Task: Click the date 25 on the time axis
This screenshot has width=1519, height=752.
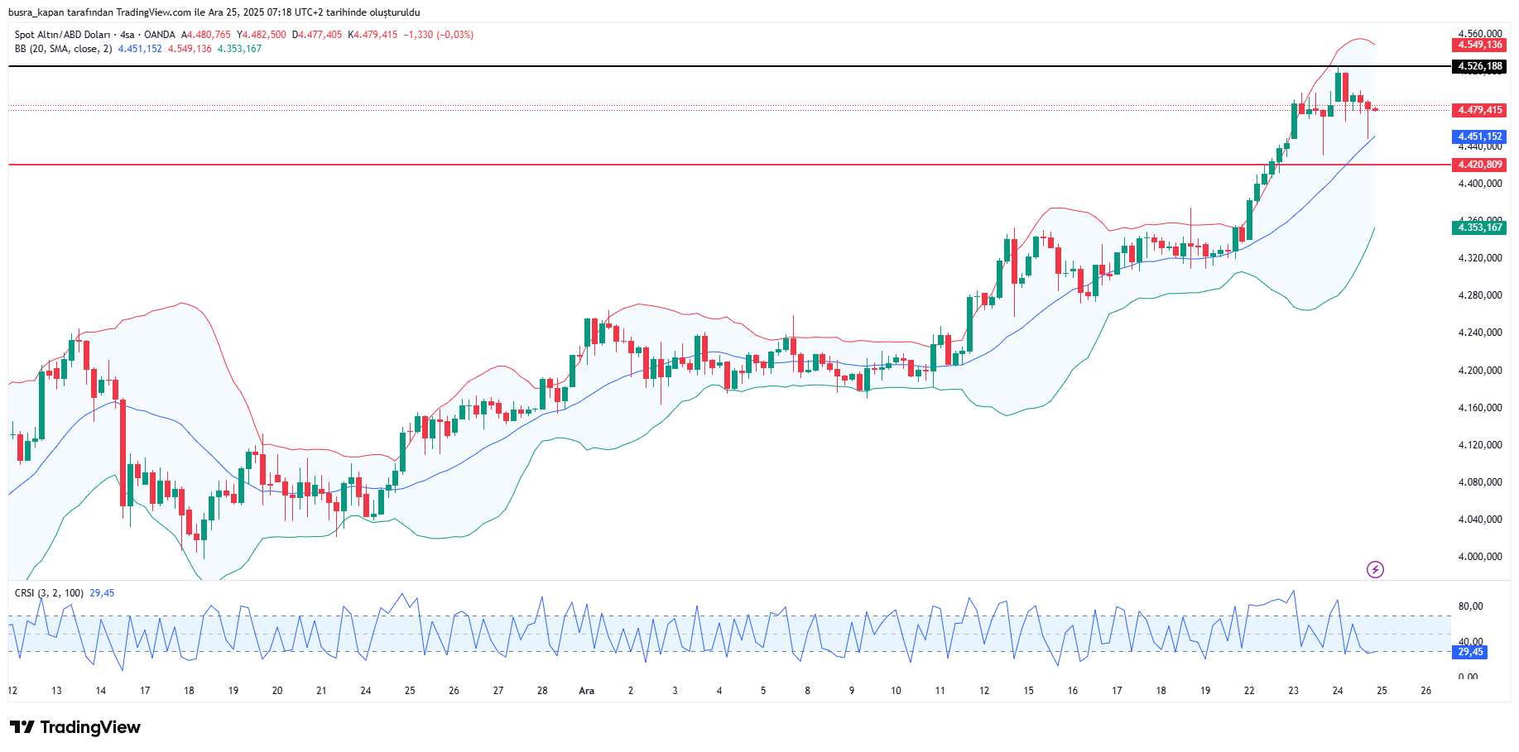Action: [1382, 691]
